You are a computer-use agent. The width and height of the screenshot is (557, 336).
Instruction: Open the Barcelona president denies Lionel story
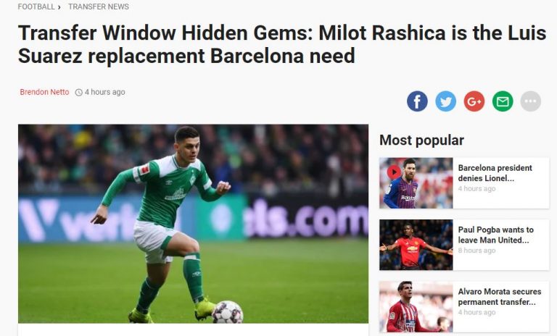click(495, 173)
